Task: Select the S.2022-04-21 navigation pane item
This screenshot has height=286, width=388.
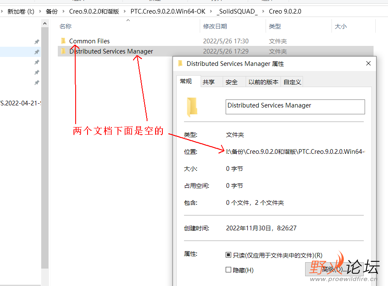Action: 20,103
